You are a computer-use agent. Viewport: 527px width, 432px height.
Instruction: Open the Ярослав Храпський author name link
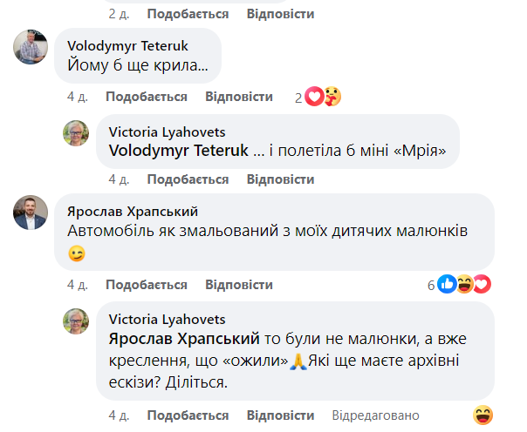(x=132, y=212)
